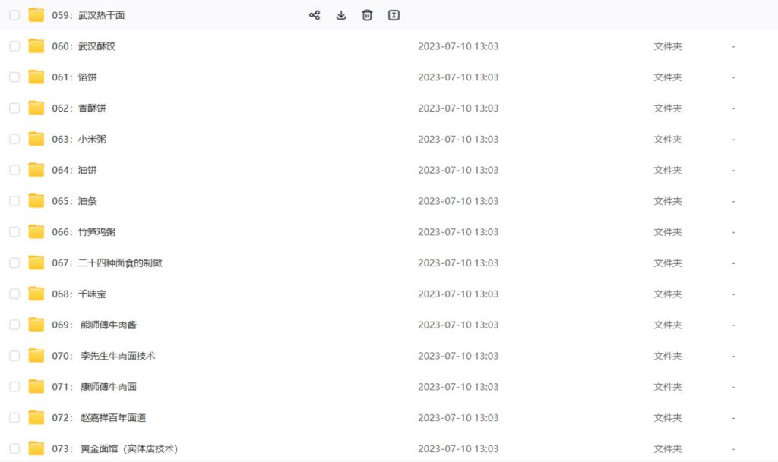The height and width of the screenshot is (462, 778).
Task: Select the checkbox for 073 黄金面馆
Action: tap(14, 448)
